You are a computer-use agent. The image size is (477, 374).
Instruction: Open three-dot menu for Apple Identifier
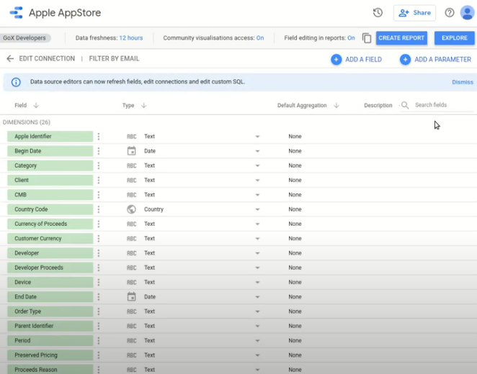99,137
